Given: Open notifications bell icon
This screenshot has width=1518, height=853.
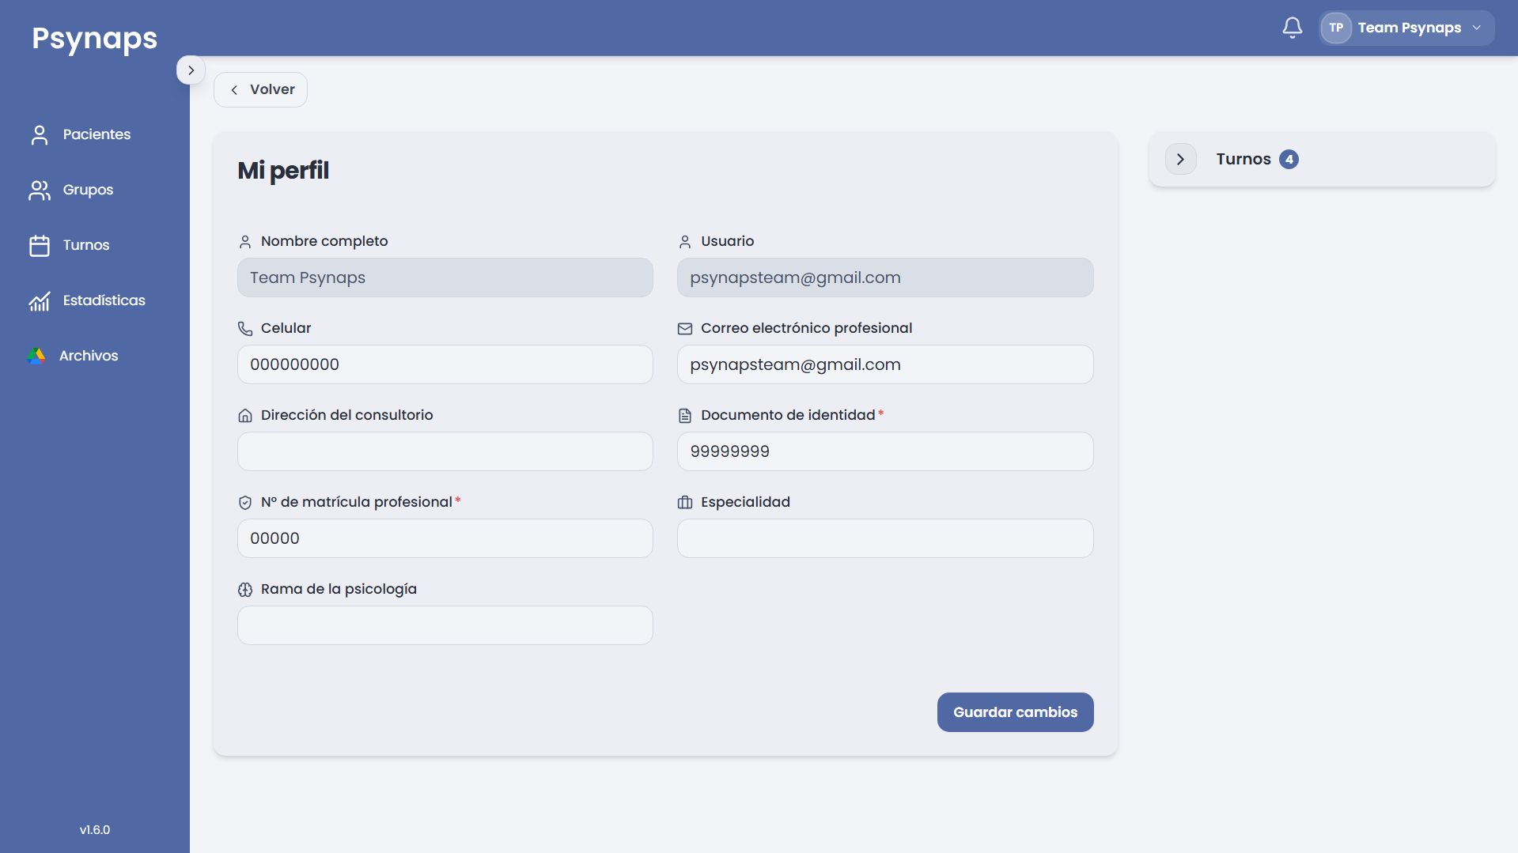Looking at the screenshot, I should pos(1292,28).
